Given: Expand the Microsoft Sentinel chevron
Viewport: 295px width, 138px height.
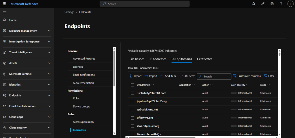Looking at the screenshot, I should pyautogui.click(x=49, y=74).
